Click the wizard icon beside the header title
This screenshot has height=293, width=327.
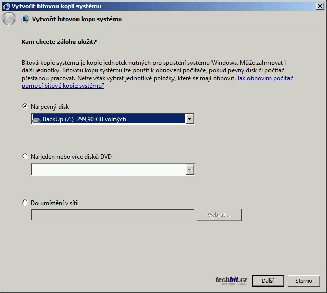tap(25, 19)
